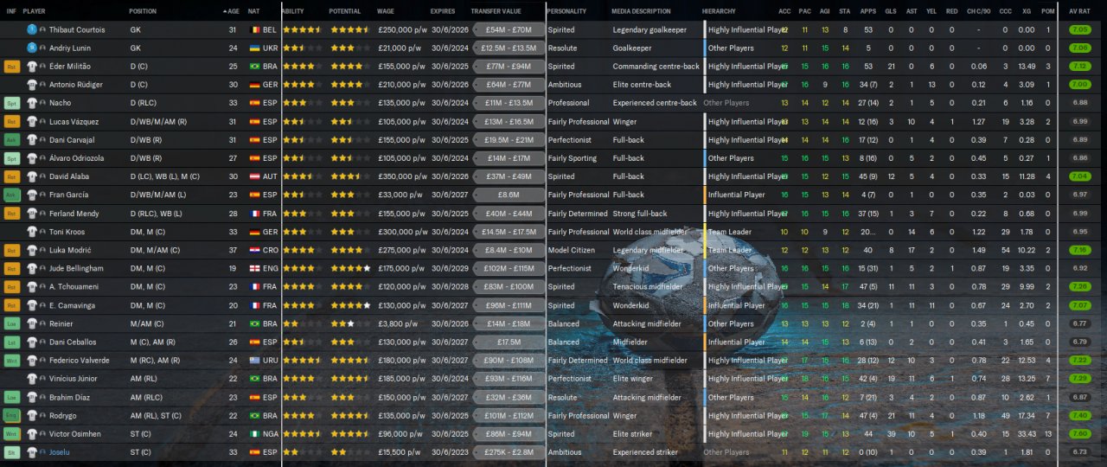Click the blue goalkeeper kit icon for Andriy Lunin
Image resolution: width=1107 pixels, height=467 pixels.
point(31,48)
